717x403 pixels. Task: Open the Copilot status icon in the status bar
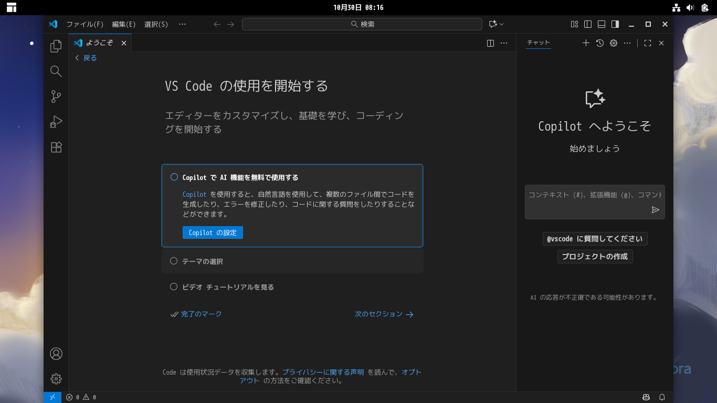click(646, 397)
